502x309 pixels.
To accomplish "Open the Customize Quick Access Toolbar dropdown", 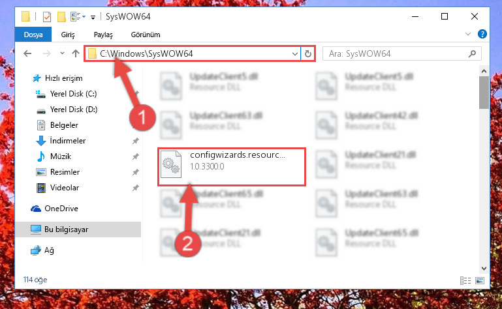I will pyautogui.click(x=93, y=17).
